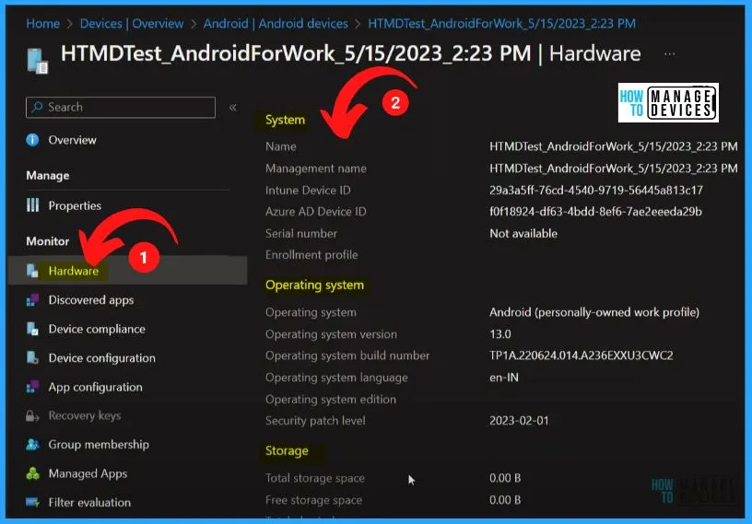752x524 pixels.
Task: Open the Overview menu item
Action: point(72,140)
